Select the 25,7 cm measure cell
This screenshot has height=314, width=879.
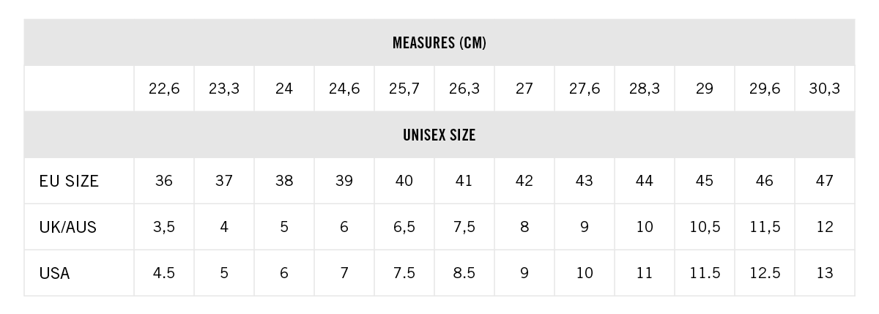404,89
